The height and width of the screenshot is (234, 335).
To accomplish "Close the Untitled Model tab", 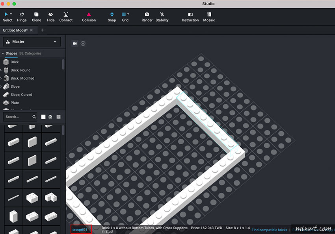I will tap(32, 30).
